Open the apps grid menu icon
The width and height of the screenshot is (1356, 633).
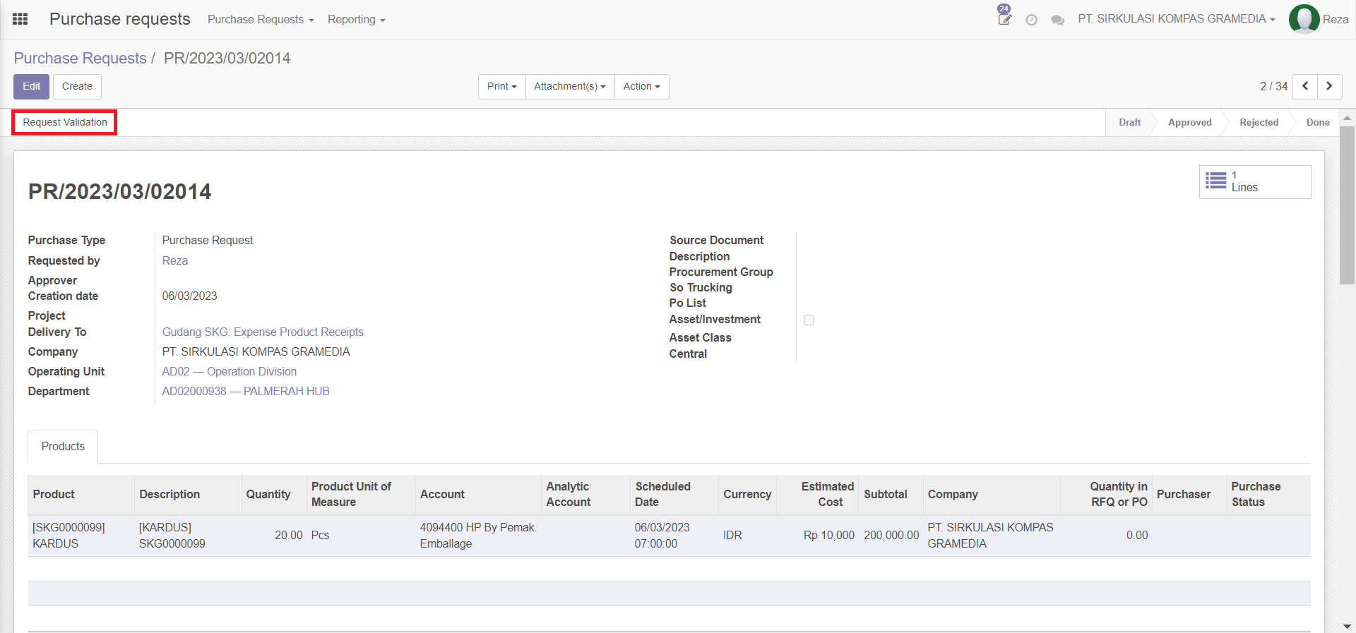coord(20,19)
